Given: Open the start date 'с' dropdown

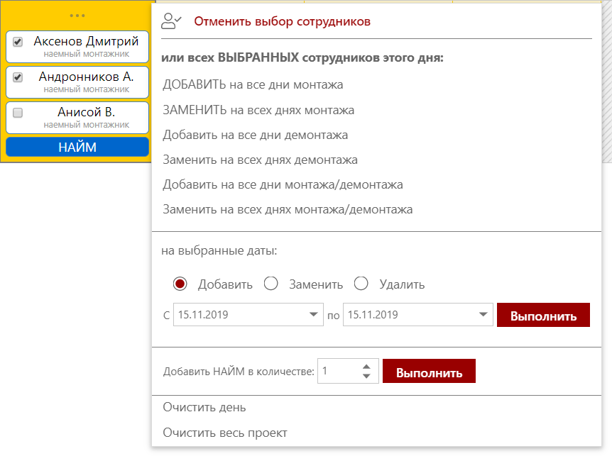Looking at the screenshot, I should [x=313, y=315].
